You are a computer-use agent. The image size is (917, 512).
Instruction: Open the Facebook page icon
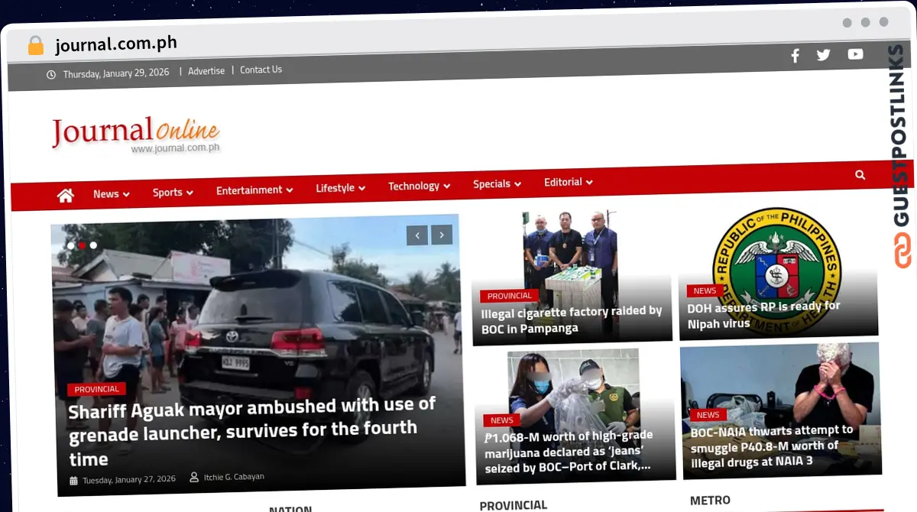[x=795, y=55]
